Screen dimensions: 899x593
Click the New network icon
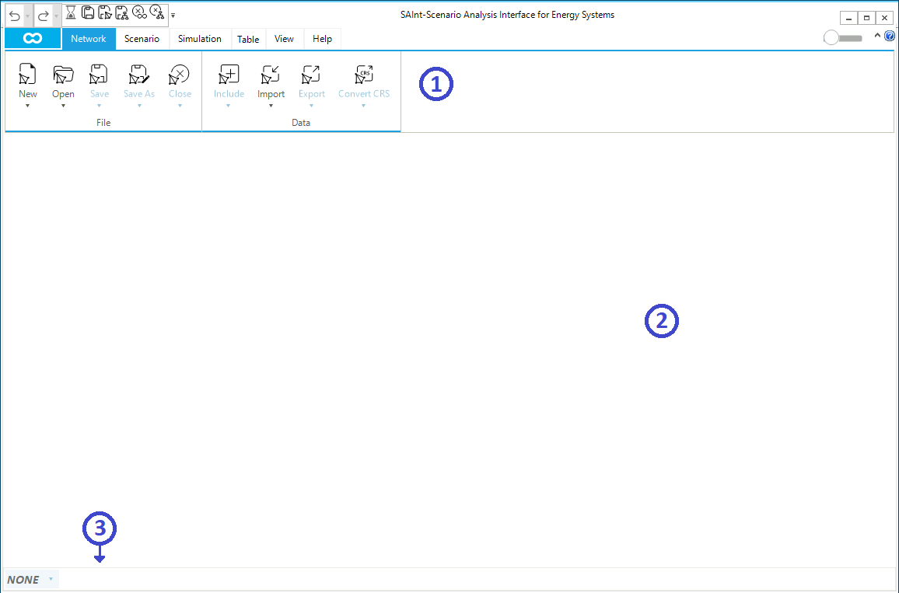pyautogui.click(x=27, y=75)
